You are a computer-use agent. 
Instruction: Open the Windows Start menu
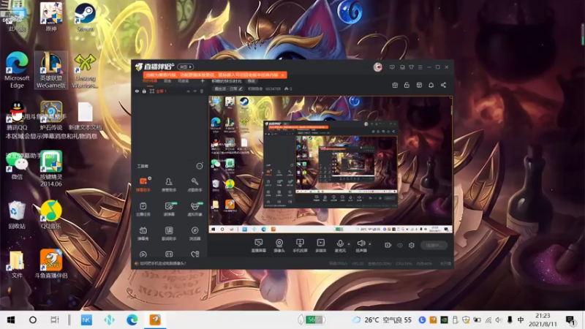click(x=11, y=319)
